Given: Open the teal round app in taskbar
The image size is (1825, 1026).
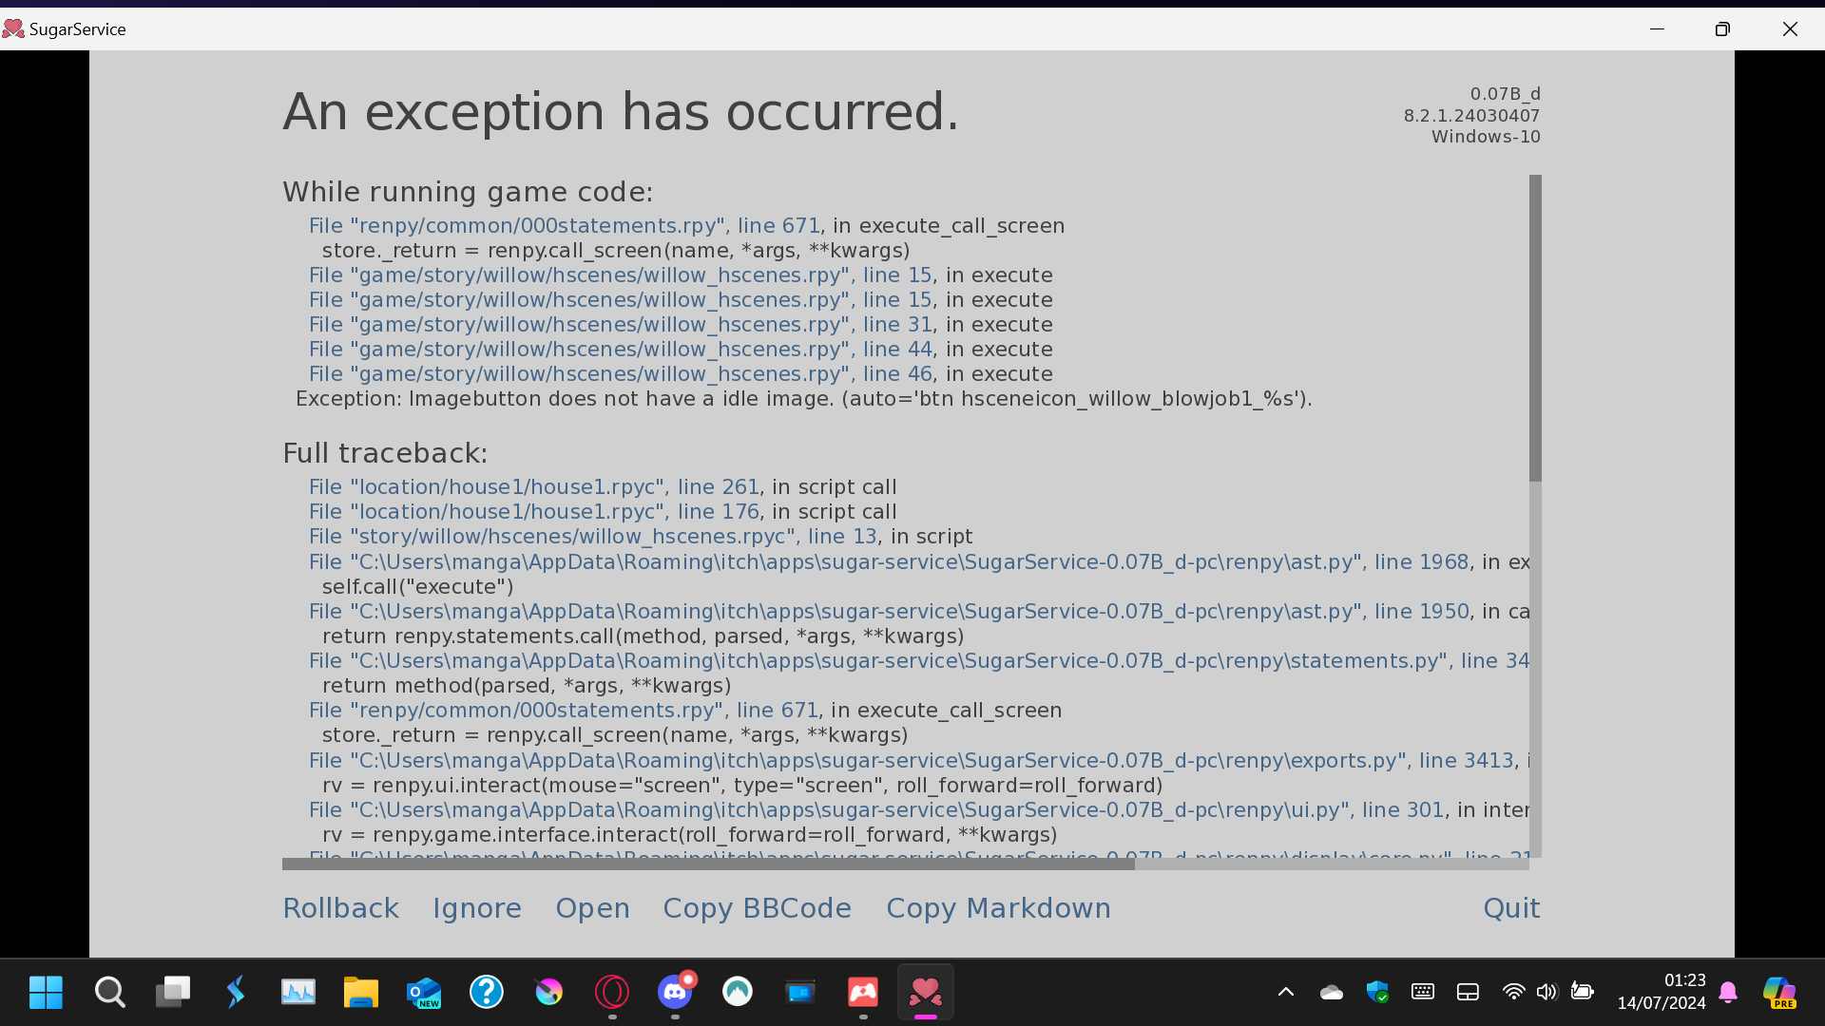Looking at the screenshot, I should pyautogui.click(x=738, y=993).
